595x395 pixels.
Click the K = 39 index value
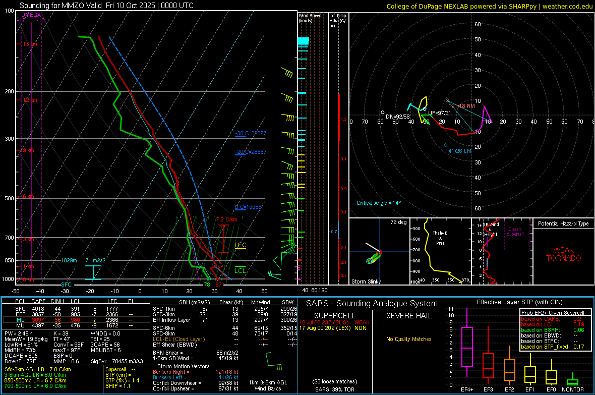(61, 333)
